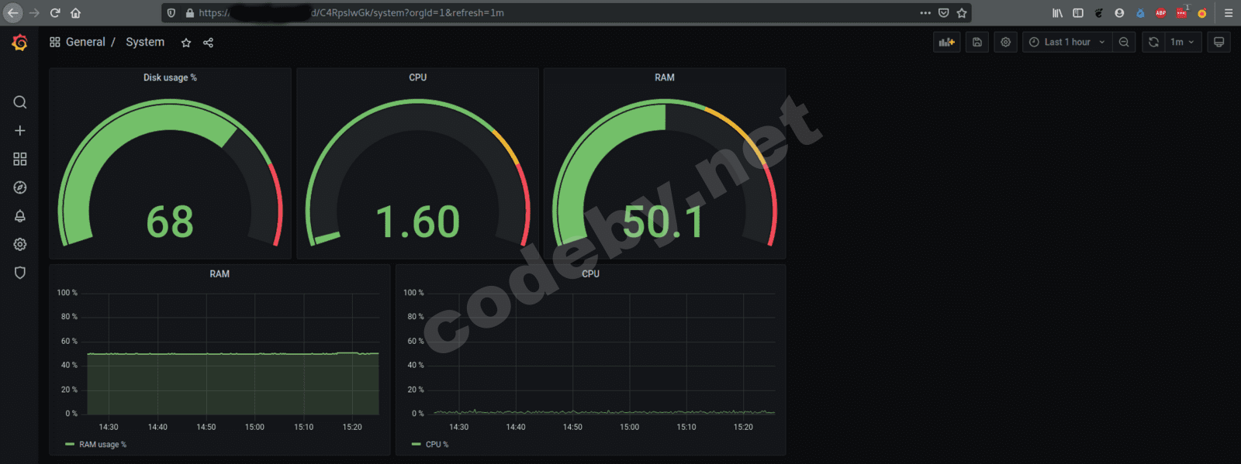
Task: Save dashboard using the disk icon
Action: pos(977,43)
